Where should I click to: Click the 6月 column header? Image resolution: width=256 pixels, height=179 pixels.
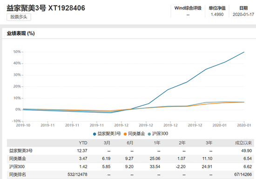click(x=130, y=143)
